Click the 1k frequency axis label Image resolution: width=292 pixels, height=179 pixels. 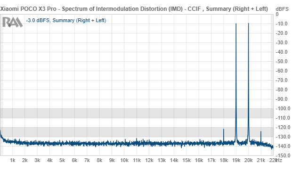tap(12, 160)
